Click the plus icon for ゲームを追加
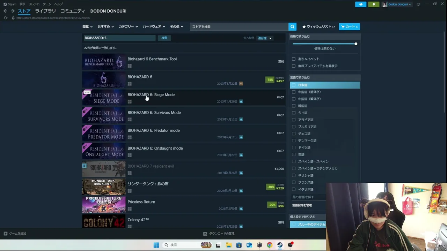This screenshot has width=447, height=251. pyautogui.click(x=6, y=234)
